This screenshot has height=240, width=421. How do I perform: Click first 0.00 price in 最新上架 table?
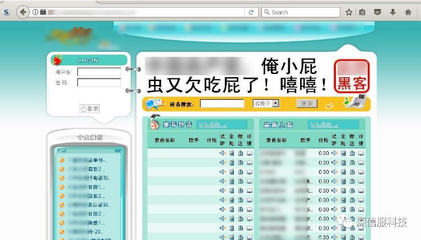(x=324, y=153)
